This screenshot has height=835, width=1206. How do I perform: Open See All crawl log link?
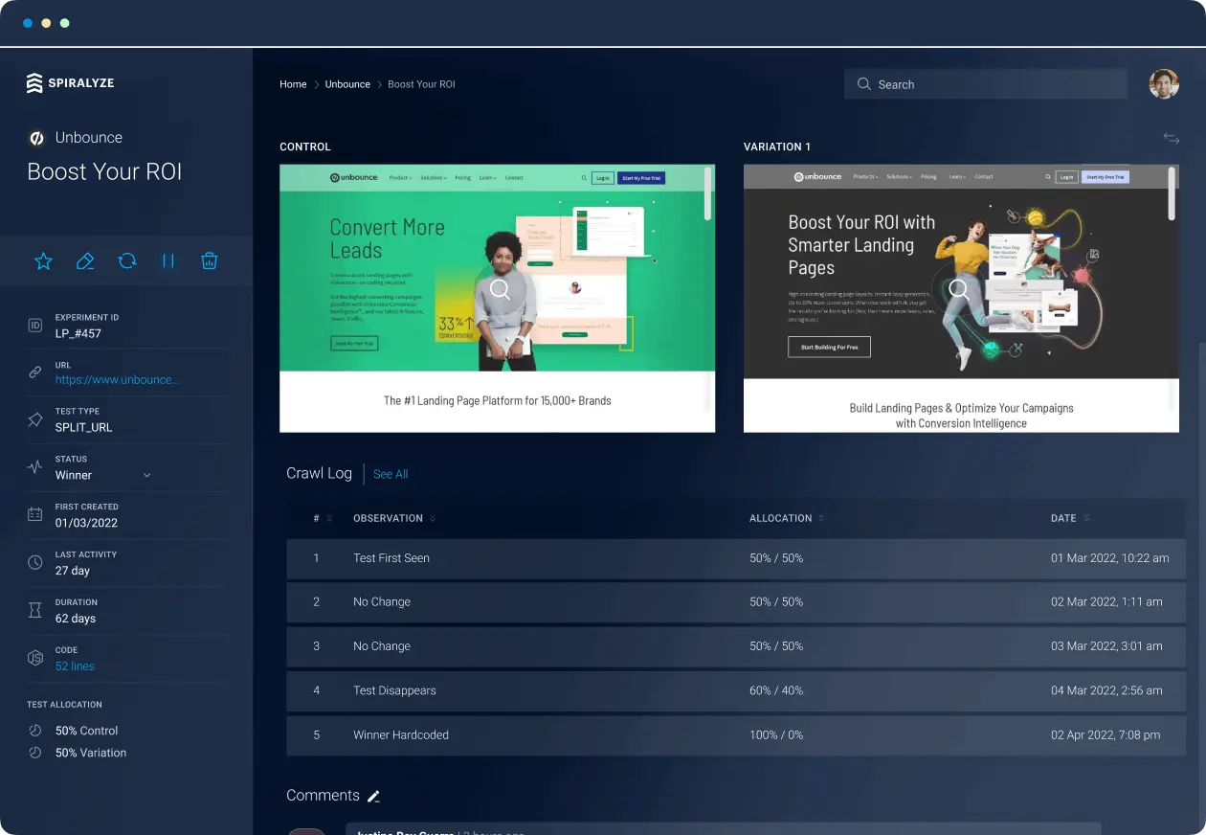(391, 474)
